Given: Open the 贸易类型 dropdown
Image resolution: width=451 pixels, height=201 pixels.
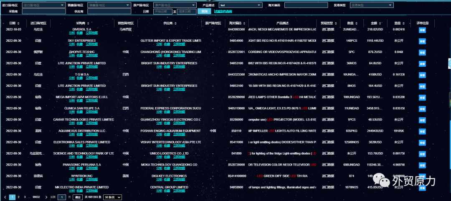Looking at the screenshot, I should [x=372, y=5].
